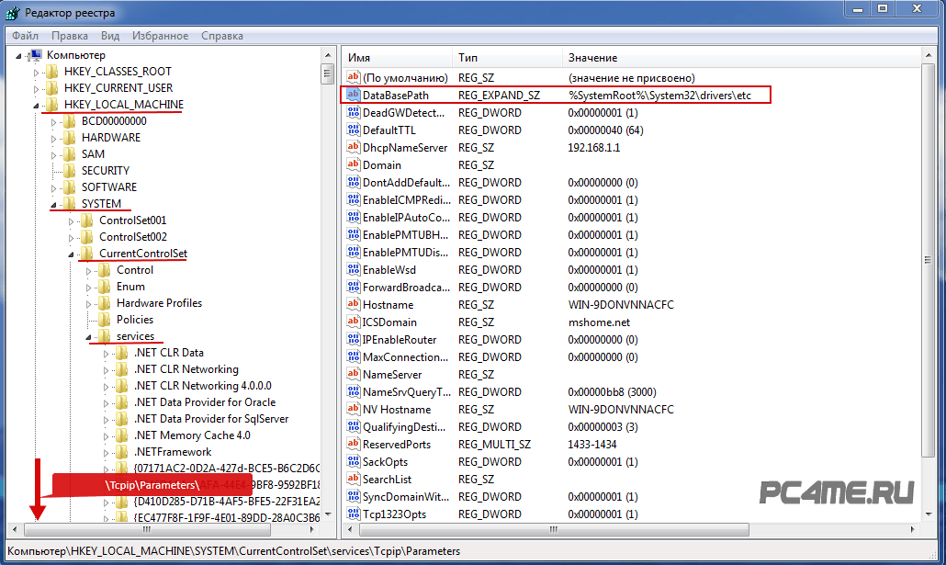
Task: Open the Файл menu
Action: (x=26, y=36)
